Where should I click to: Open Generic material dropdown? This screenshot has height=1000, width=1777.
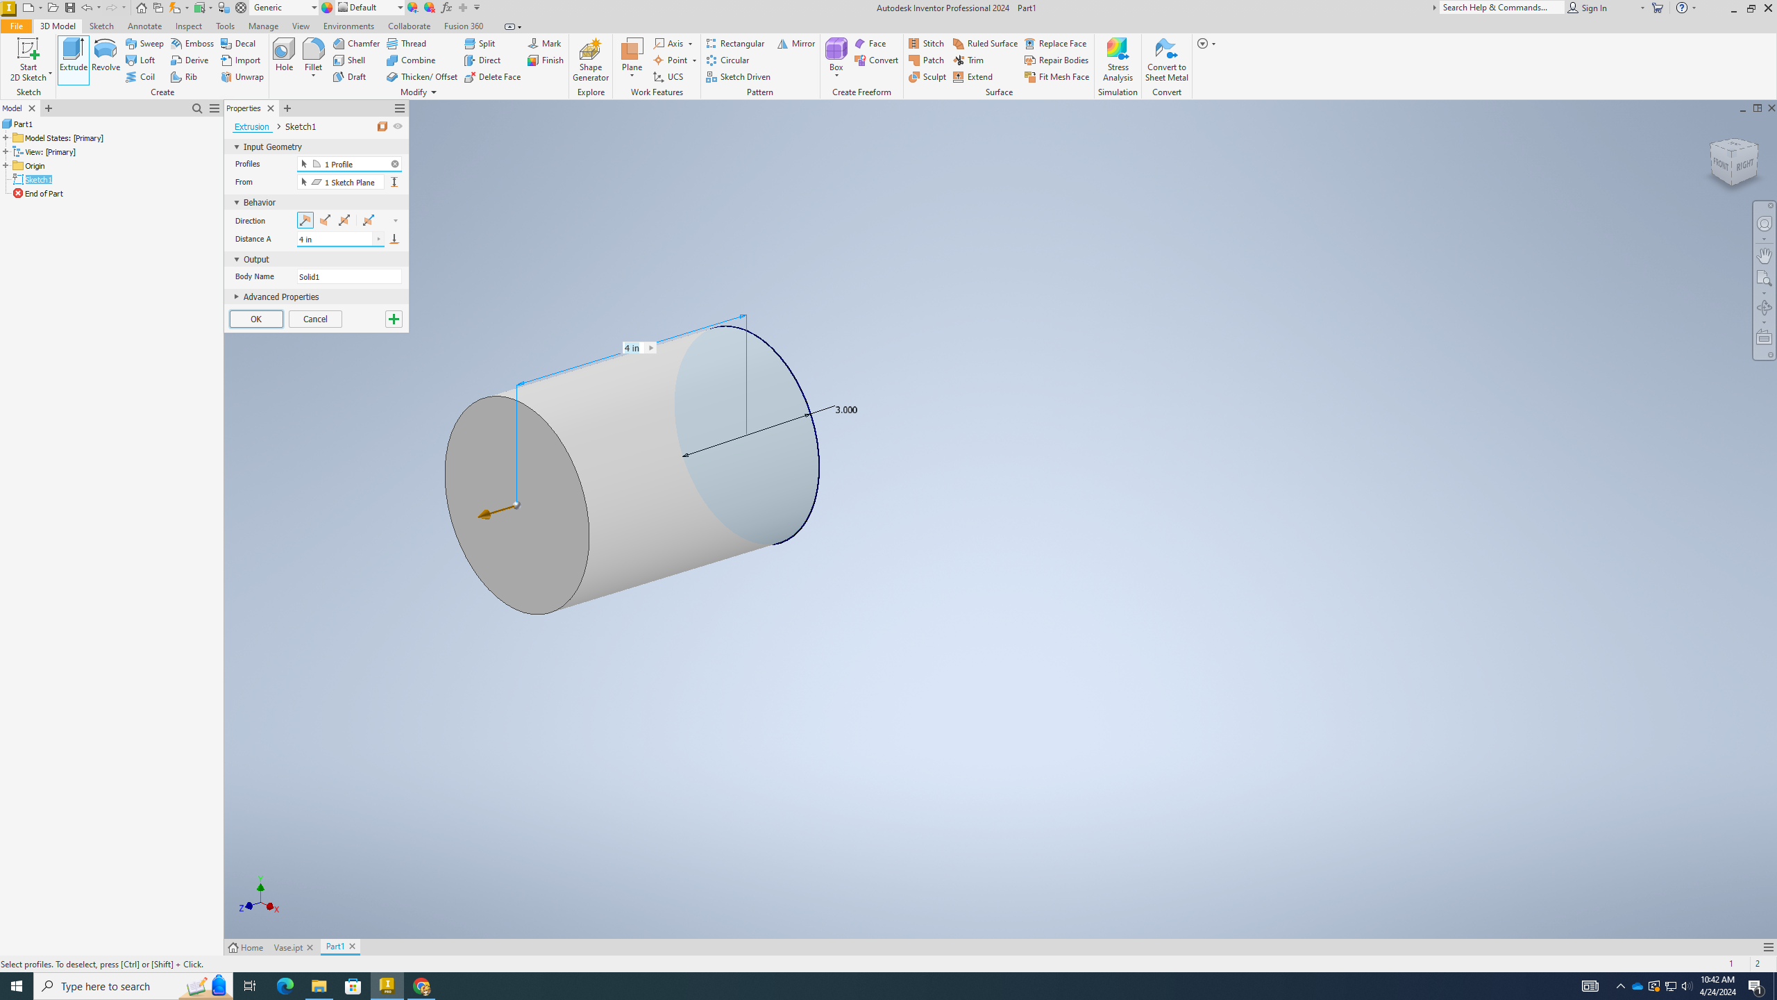tap(314, 8)
